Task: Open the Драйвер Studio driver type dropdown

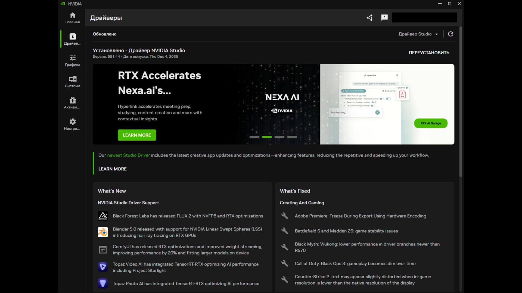Action: pyautogui.click(x=418, y=34)
